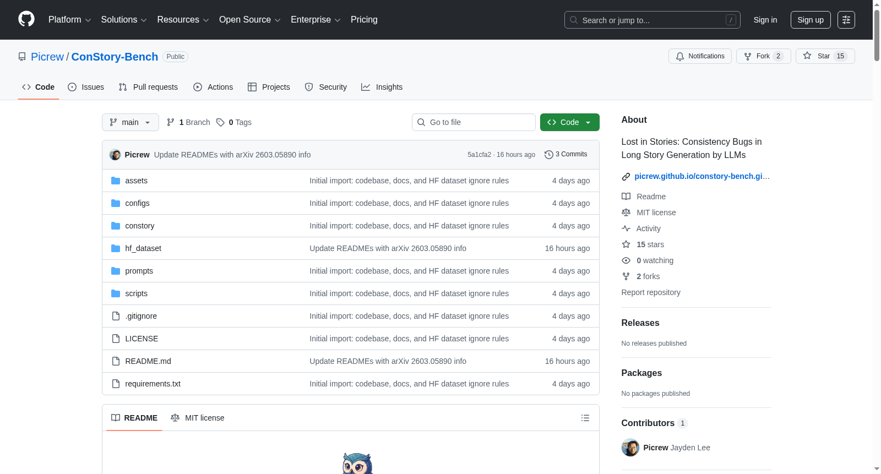Focus the Go to file input
The image size is (881, 474).
coord(474,122)
